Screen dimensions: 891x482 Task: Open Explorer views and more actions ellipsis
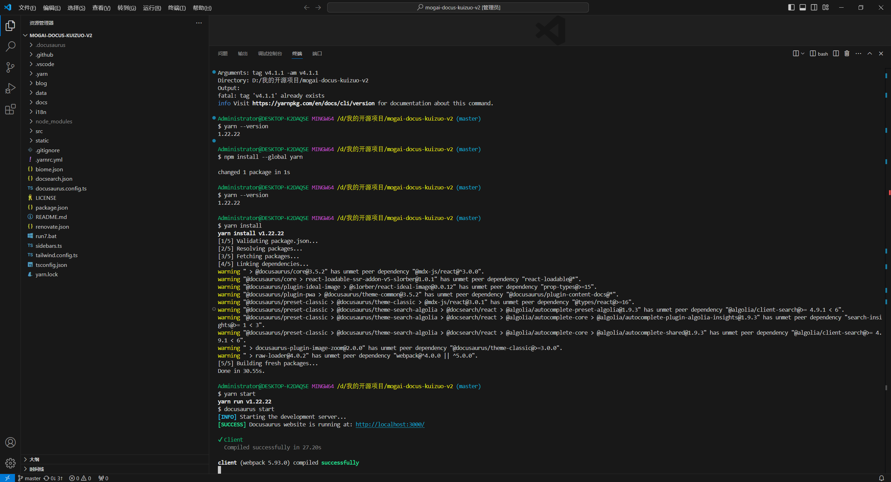pos(199,23)
